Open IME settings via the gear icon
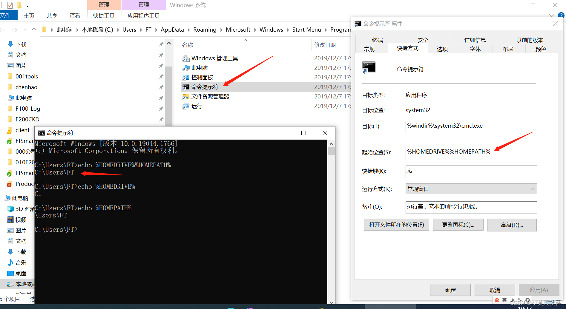This screenshot has width=566, height=309. (527, 300)
